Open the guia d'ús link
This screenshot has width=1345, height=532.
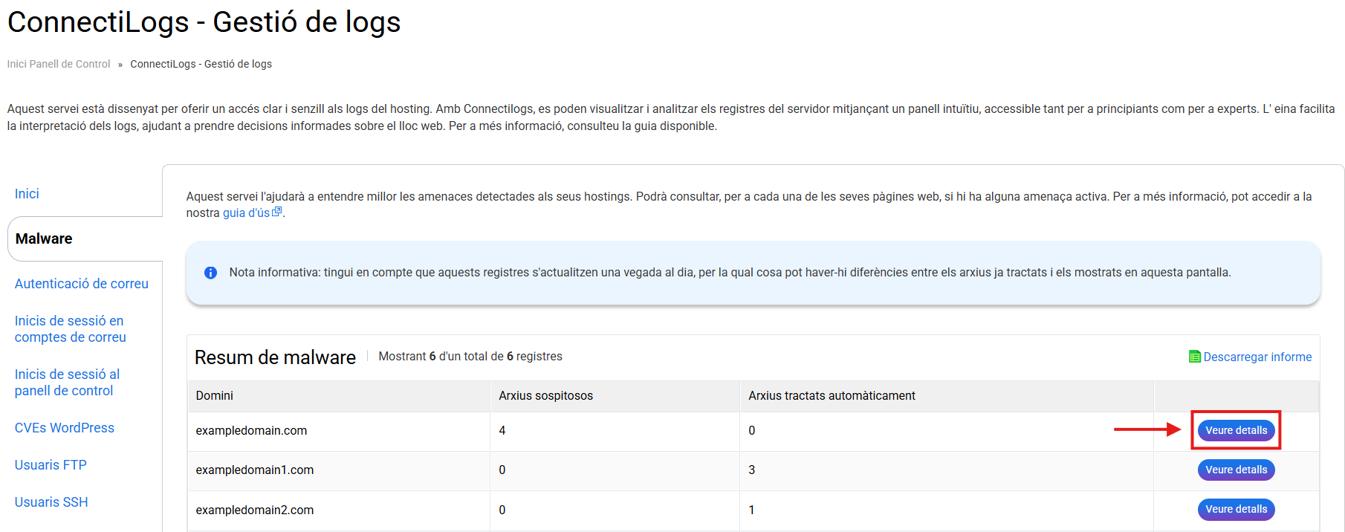[246, 213]
